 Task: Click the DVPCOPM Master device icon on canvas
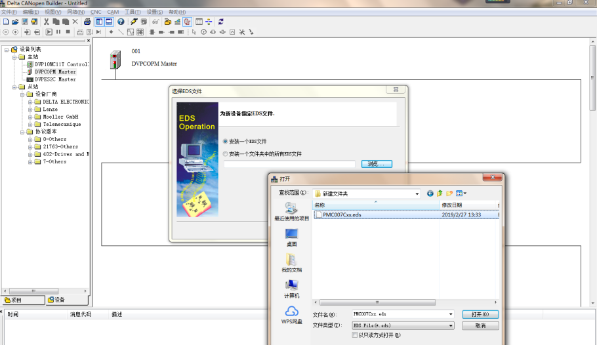click(x=116, y=60)
